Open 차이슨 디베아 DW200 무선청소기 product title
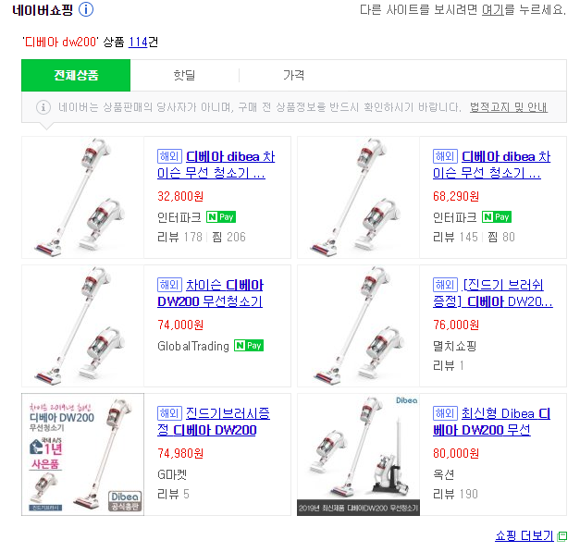The width and height of the screenshot is (580, 552). [210, 293]
